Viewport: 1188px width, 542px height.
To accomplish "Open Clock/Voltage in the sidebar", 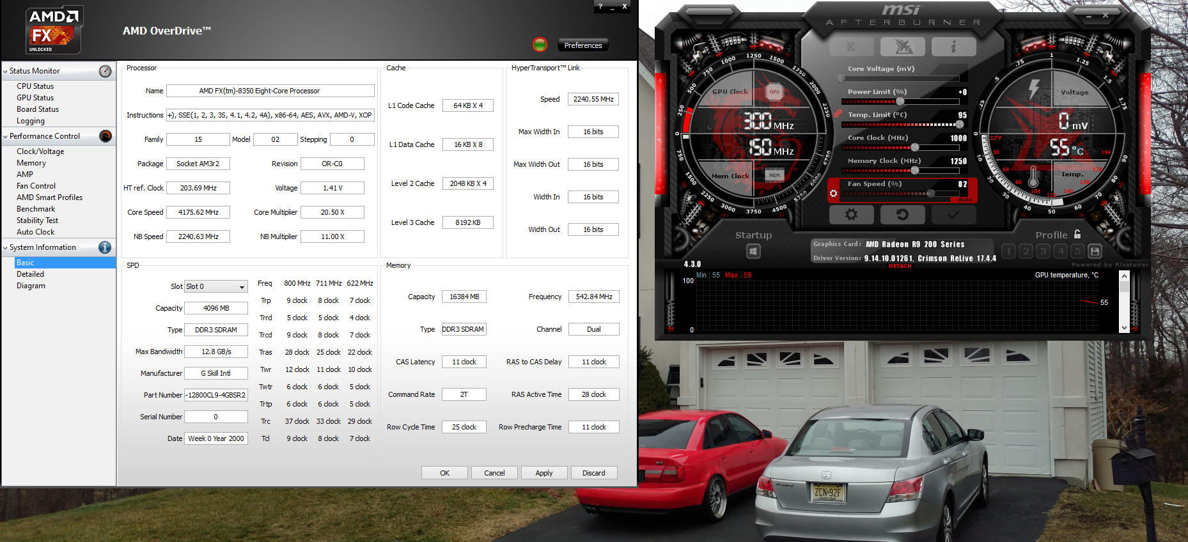I will click(x=40, y=151).
